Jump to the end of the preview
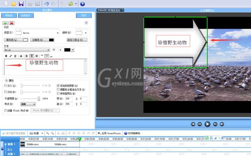 click(x=222, y=124)
